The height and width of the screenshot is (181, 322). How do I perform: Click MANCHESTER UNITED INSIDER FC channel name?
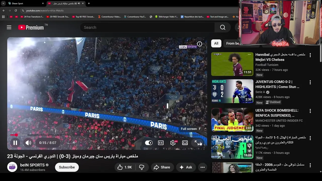click(279, 121)
